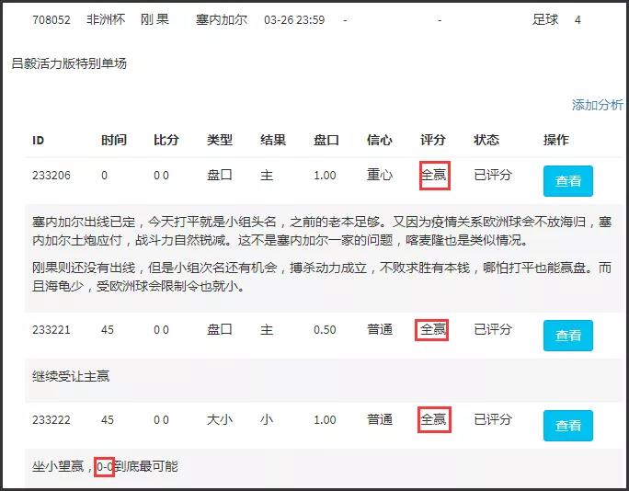Click handicap 1.00 in row 233206
This screenshot has width=629, height=491.
pyautogui.click(x=325, y=176)
